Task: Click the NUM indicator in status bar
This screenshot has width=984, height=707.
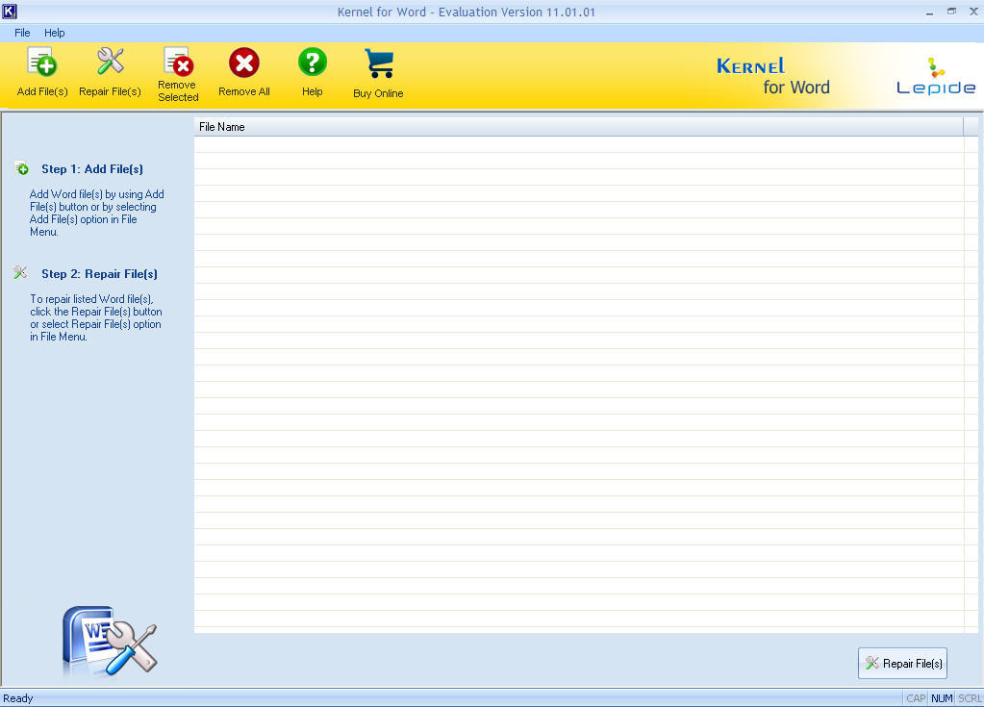Action: [x=942, y=698]
